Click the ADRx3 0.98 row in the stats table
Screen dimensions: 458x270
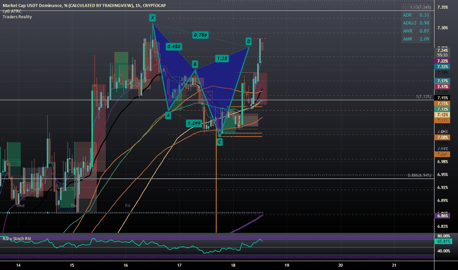click(x=416, y=23)
